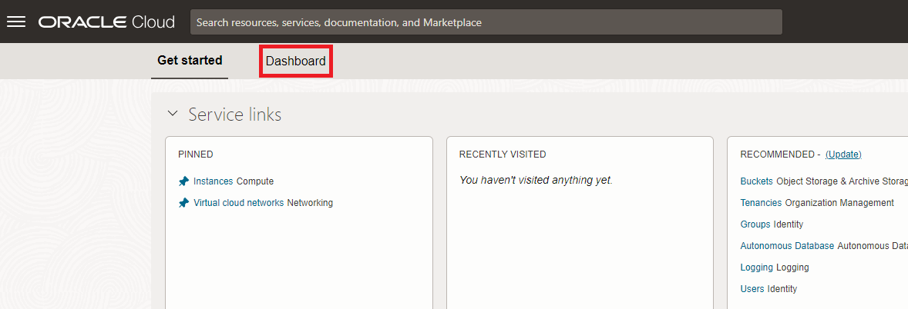Unpin Instances using its pin icon
Viewport: 908px width, 309px height.
pyautogui.click(x=183, y=181)
